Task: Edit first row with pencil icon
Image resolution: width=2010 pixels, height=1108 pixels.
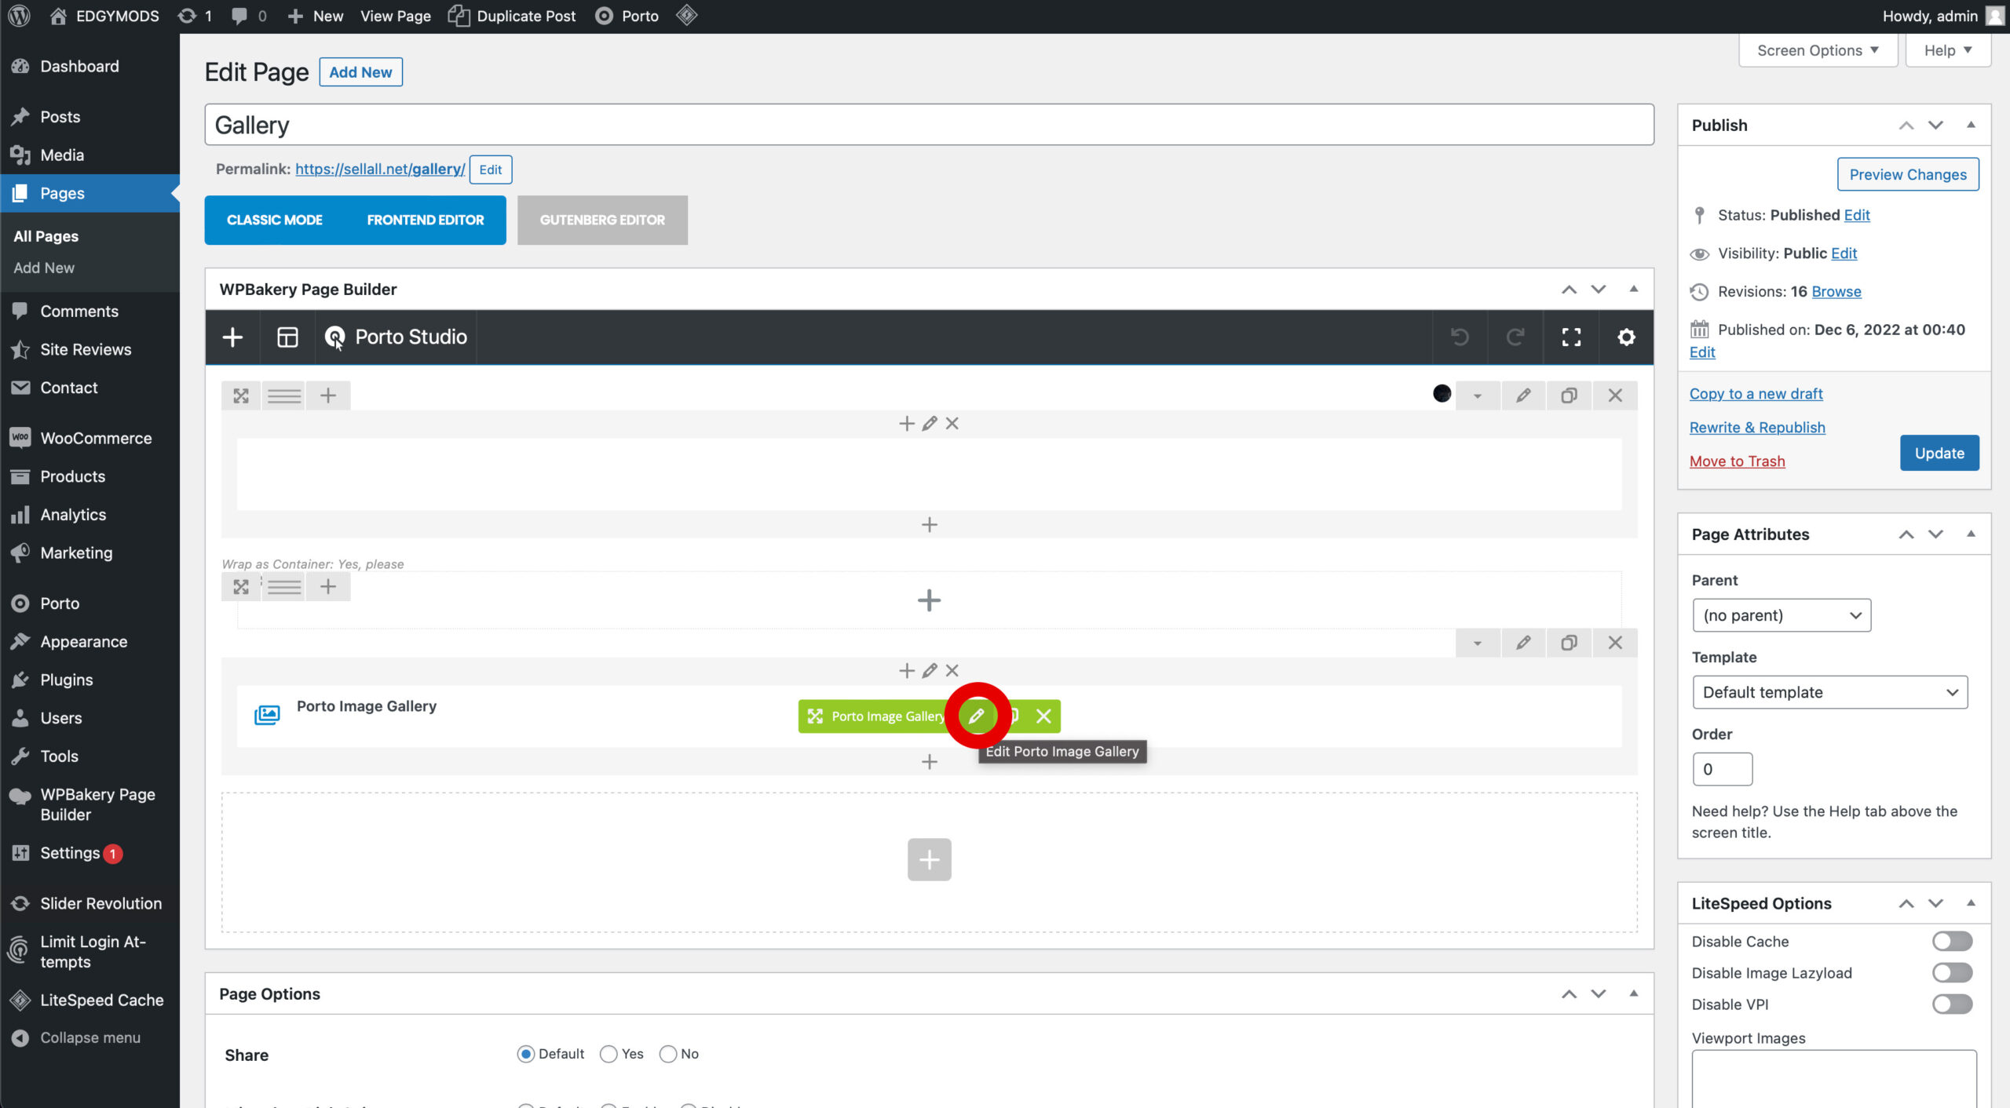Action: tap(1523, 395)
